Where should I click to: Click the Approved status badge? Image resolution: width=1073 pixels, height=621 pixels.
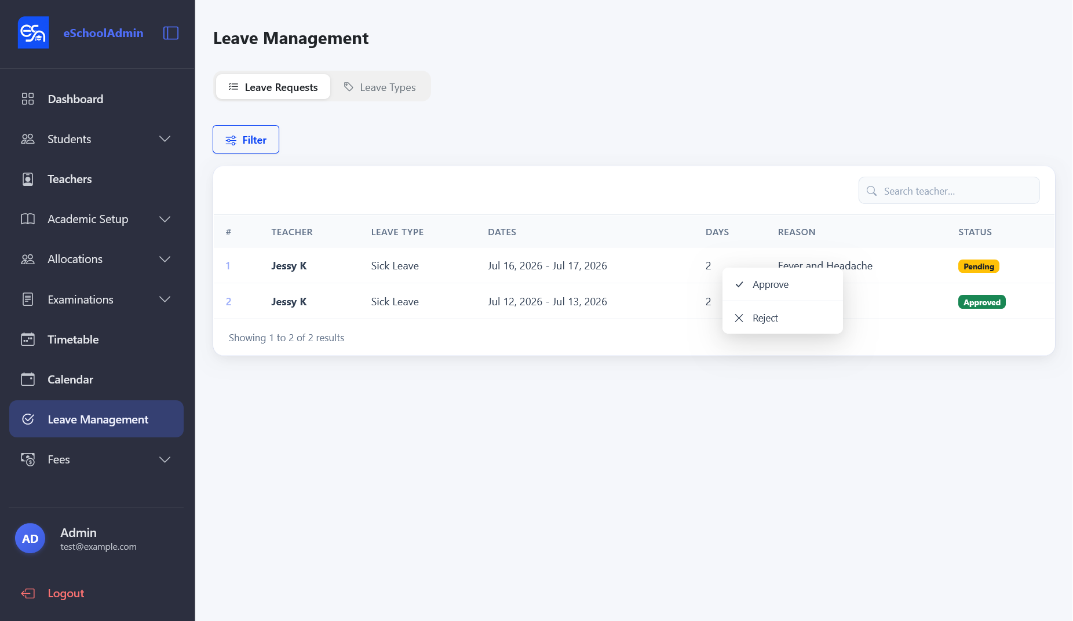[x=982, y=302]
